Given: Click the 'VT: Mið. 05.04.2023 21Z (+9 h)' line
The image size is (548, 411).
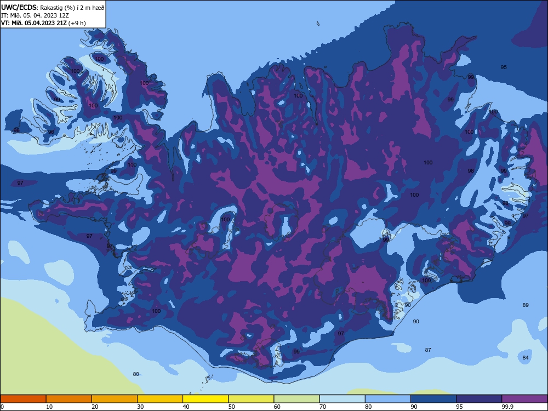Looking at the screenshot, I should pyautogui.click(x=43, y=23).
